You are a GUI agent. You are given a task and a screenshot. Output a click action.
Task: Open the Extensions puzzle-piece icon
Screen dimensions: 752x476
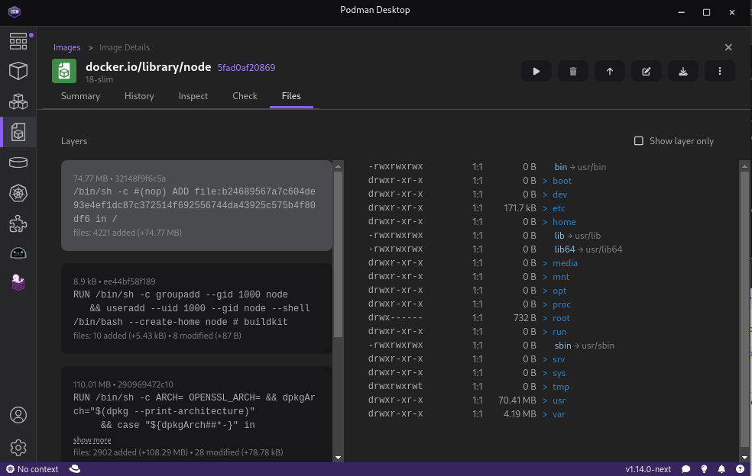pos(18,223)
